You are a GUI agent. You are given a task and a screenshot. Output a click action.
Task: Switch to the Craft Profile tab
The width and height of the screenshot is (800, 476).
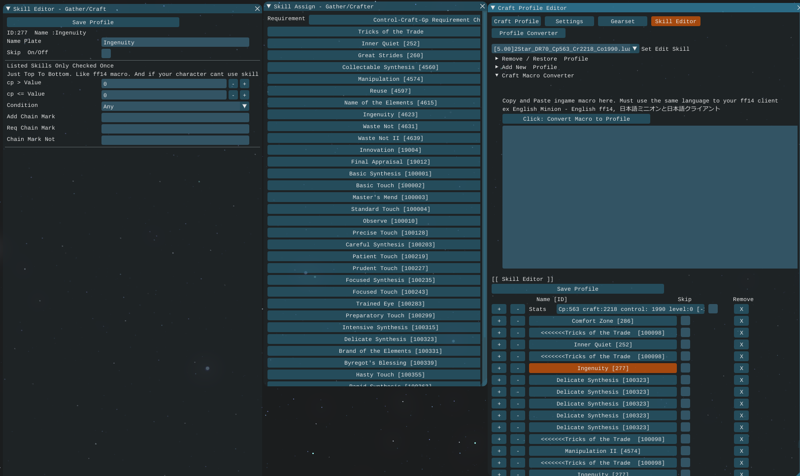tap(516, 21)
